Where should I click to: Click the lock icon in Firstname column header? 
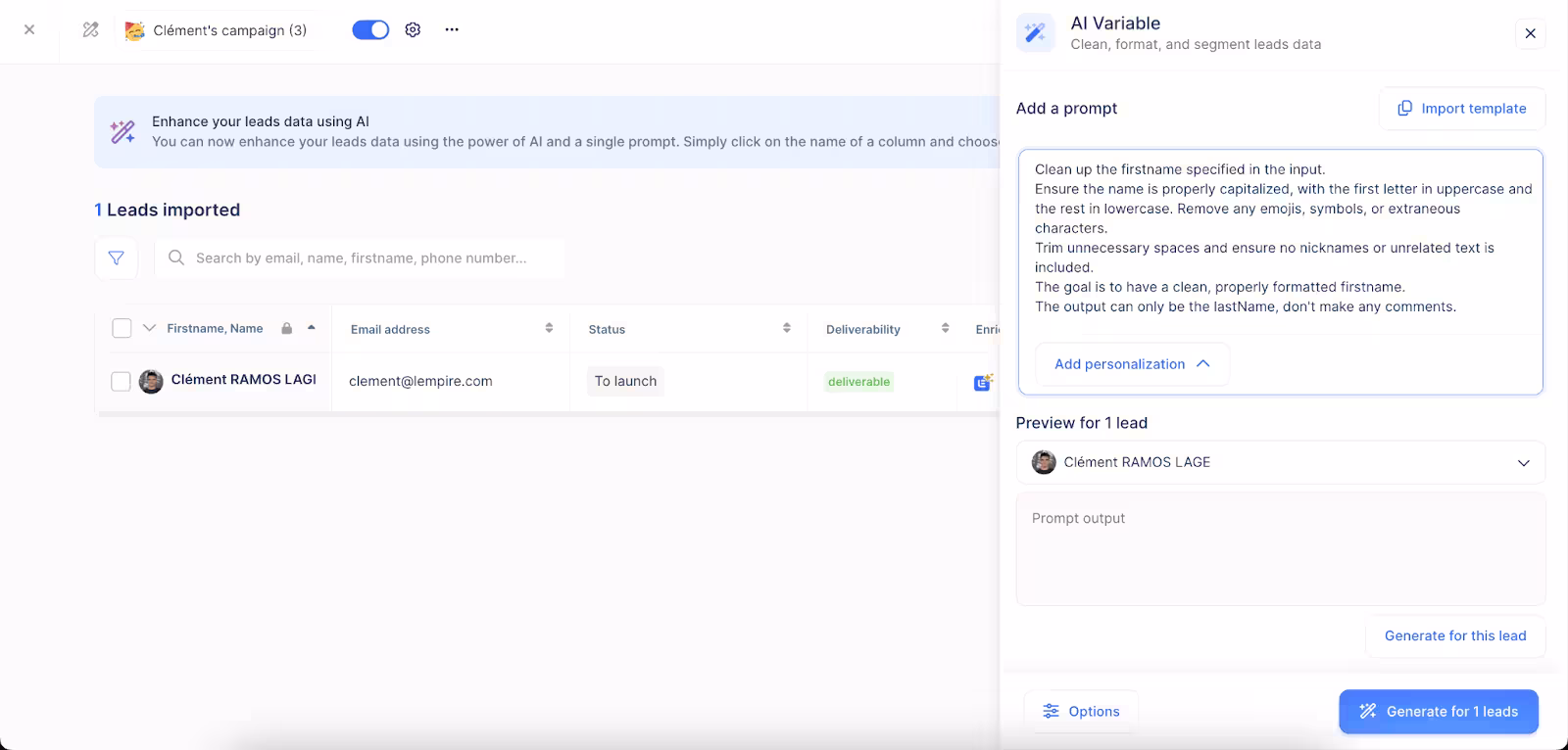[287, 329]
